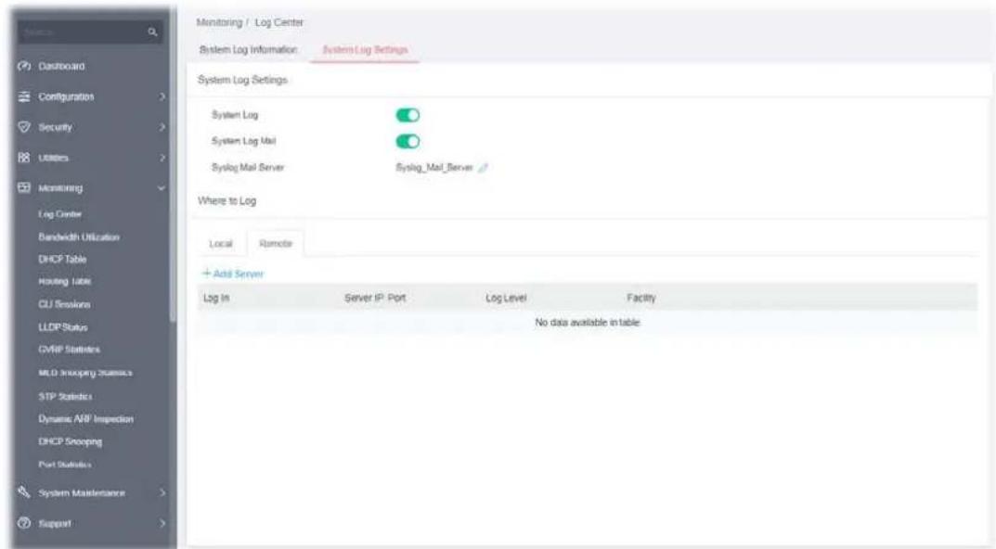
Task: Click the Support question mark icon
Action: click(x=24, y=523)
